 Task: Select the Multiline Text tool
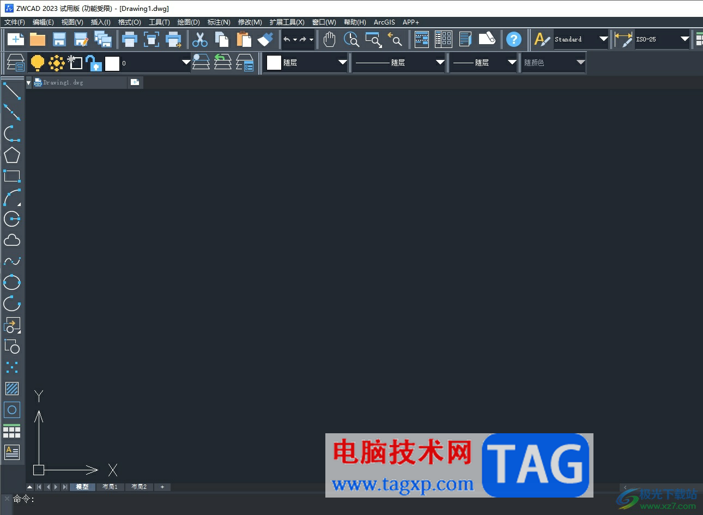click(x=12, y=452)
